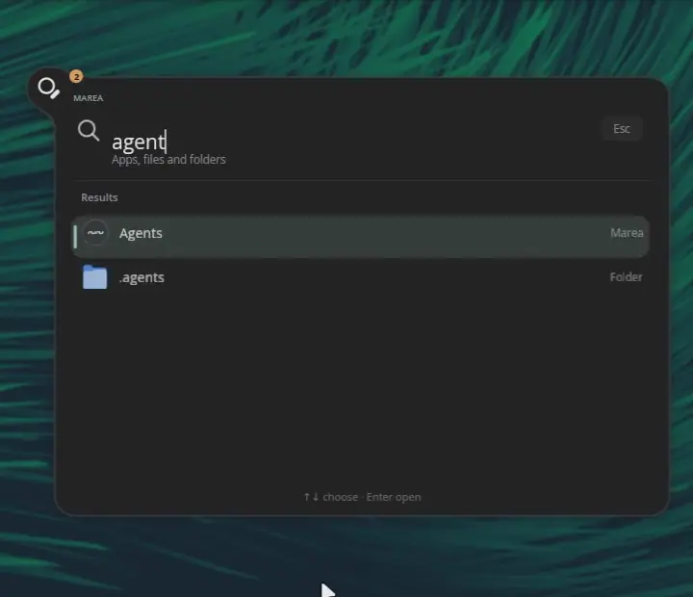This screenshot has width=693, height=597.
Task: Click the Marea launcher logo icon
Action: [48, 88]
